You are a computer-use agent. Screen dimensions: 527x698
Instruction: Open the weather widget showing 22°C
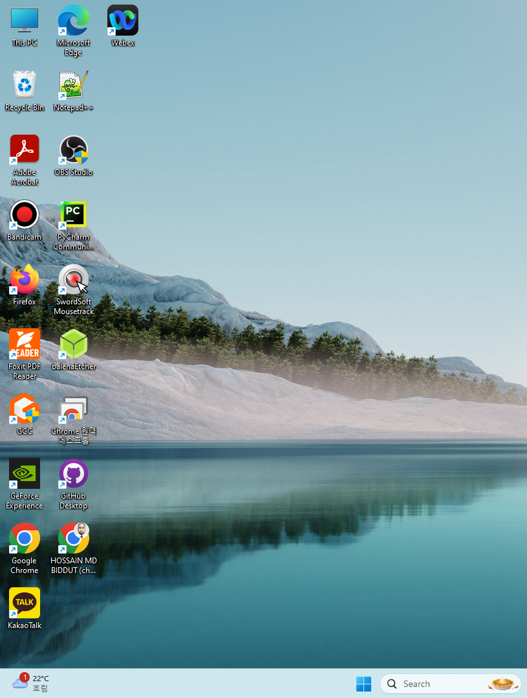tap(30, 683)
